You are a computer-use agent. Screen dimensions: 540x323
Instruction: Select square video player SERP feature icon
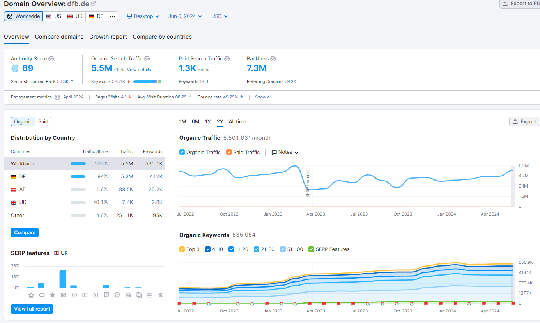click(85, 295)
